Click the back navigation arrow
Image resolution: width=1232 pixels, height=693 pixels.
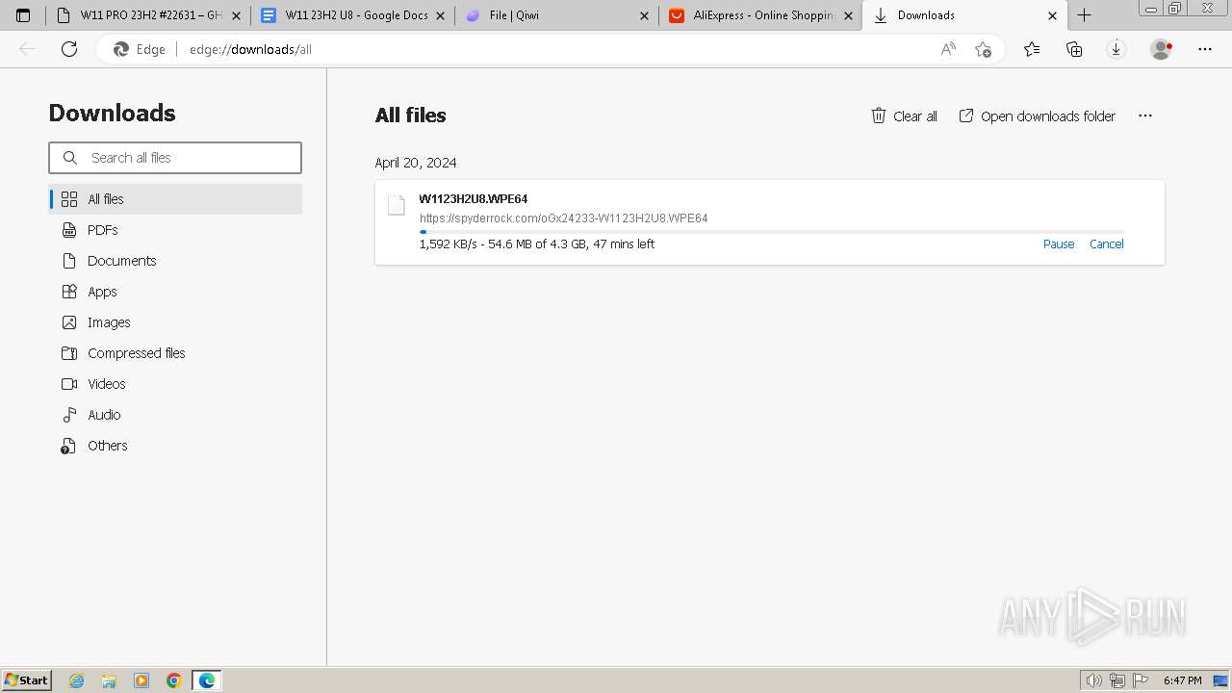[x=27, y=49]
